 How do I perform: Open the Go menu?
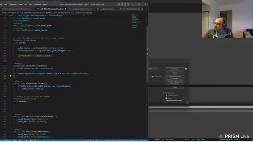tap(26, 4)
